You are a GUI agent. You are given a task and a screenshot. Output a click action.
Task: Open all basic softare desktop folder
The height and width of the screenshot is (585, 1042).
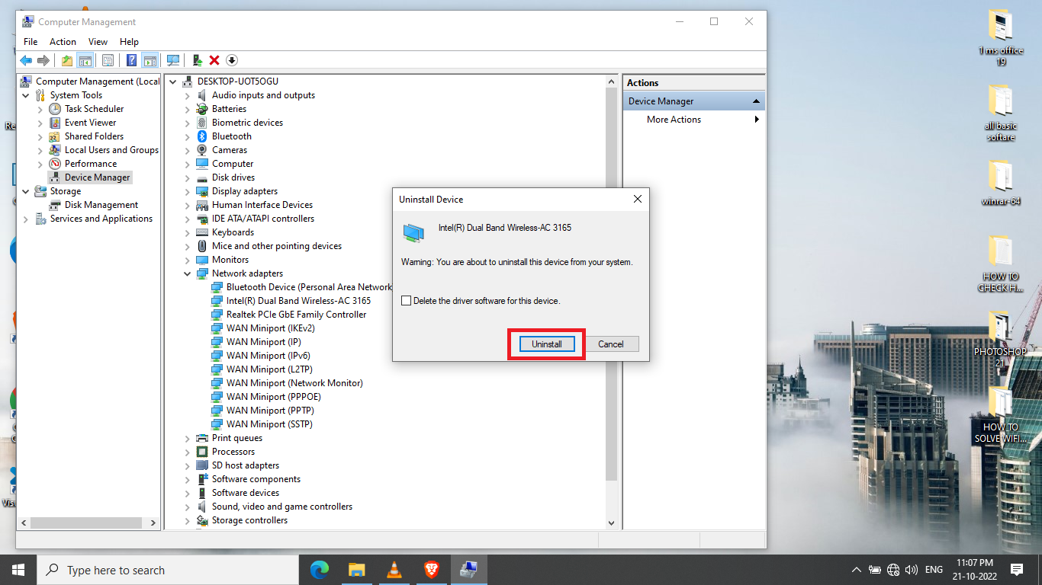tap(1000, 113)
